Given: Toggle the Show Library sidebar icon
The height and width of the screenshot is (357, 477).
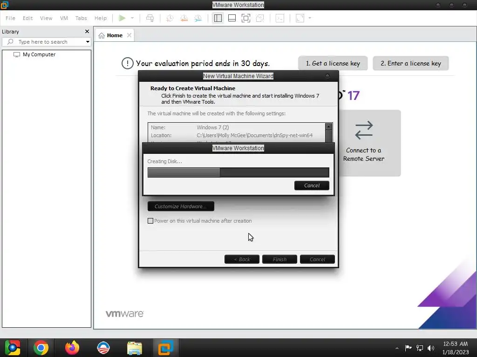Looking at the screenshot, I should coord(218,18).
